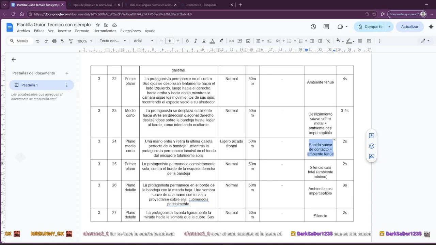
Task: Open the Texto normal style dropdown
Action: coord(113,41)
